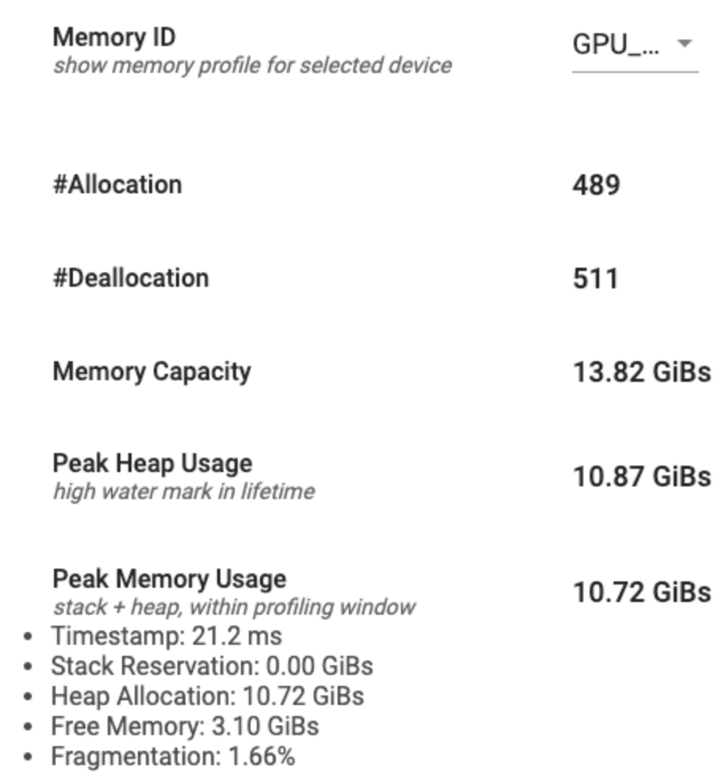Screen dimensions: 726x781
Task: Click the 'stack + heap, within profiling window' subtitle
Action: (234, 608)
